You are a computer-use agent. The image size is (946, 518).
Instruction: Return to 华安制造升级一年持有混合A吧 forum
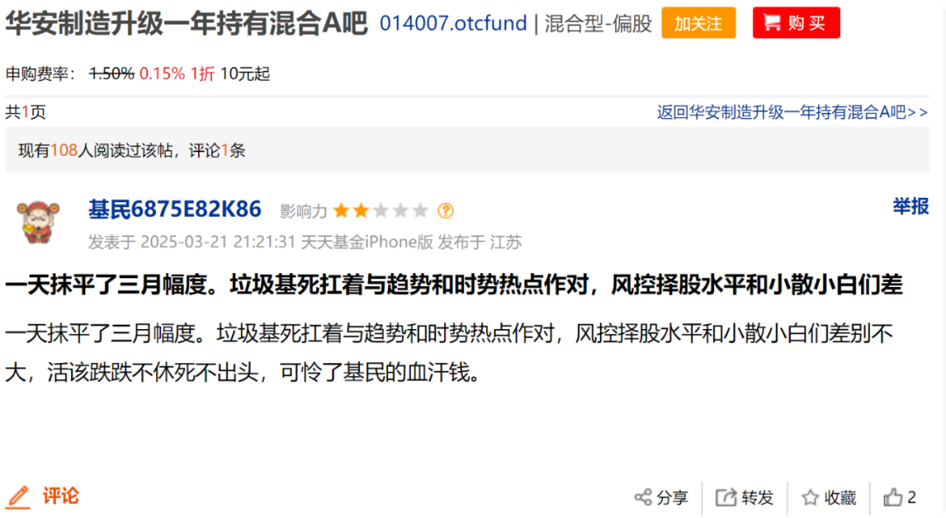coord(792,112)
